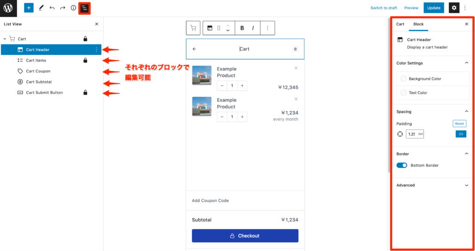The image size is (475, 251).
Task: Click the Update button
Action: click(434, 8)
